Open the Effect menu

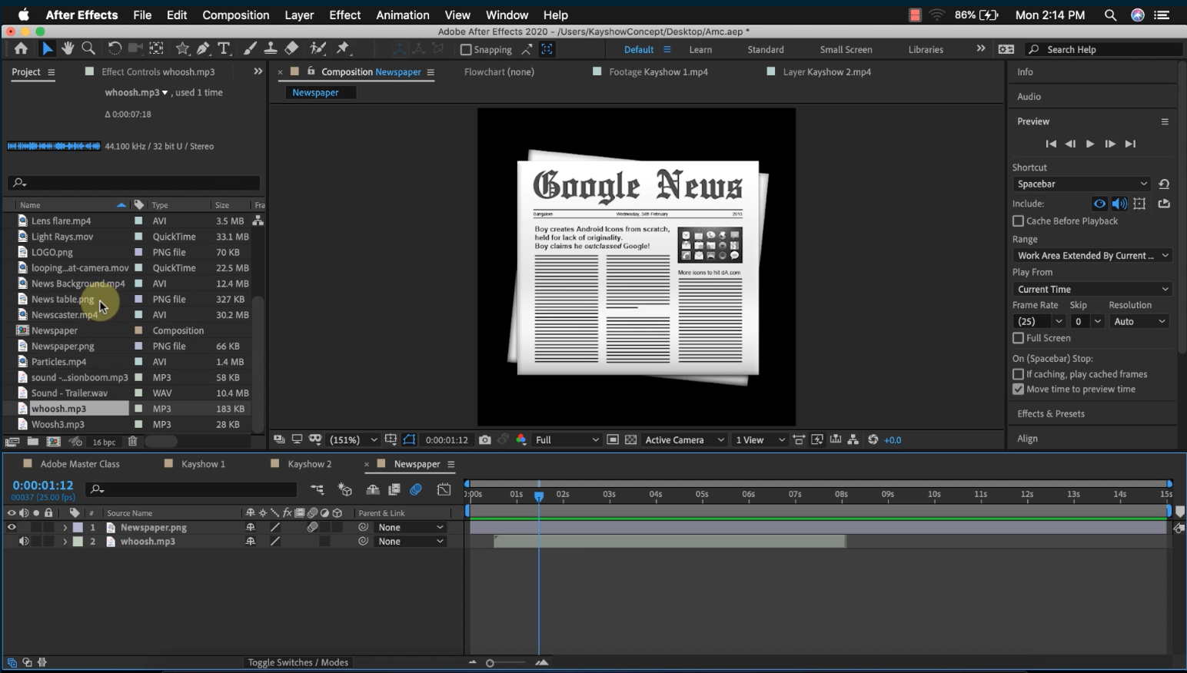point(344,15)
